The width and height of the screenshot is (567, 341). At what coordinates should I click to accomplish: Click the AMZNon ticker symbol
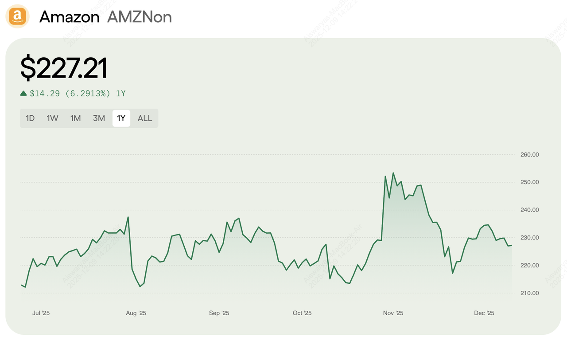(x=140, y=17)
